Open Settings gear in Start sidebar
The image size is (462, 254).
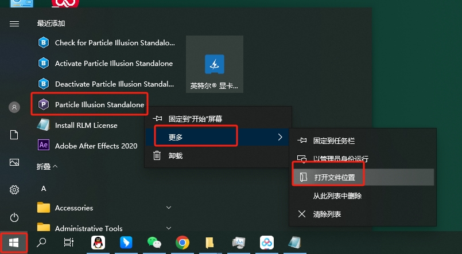click(14, 190)
